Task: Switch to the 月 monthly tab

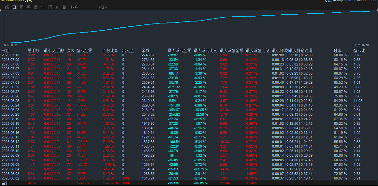Action: click(28, 7)
